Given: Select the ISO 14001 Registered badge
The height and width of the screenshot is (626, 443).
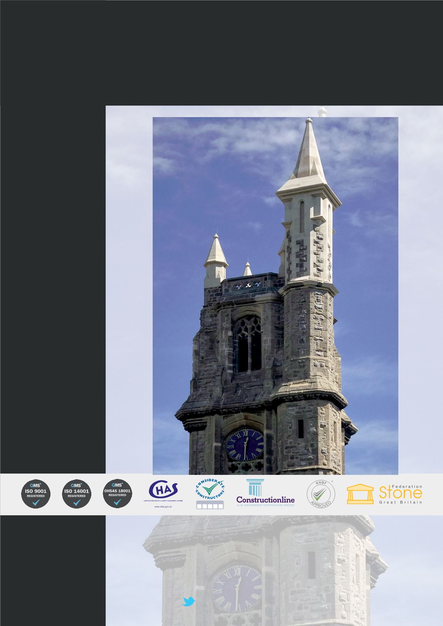Looking at the screenshot, I should coord(76,494).
